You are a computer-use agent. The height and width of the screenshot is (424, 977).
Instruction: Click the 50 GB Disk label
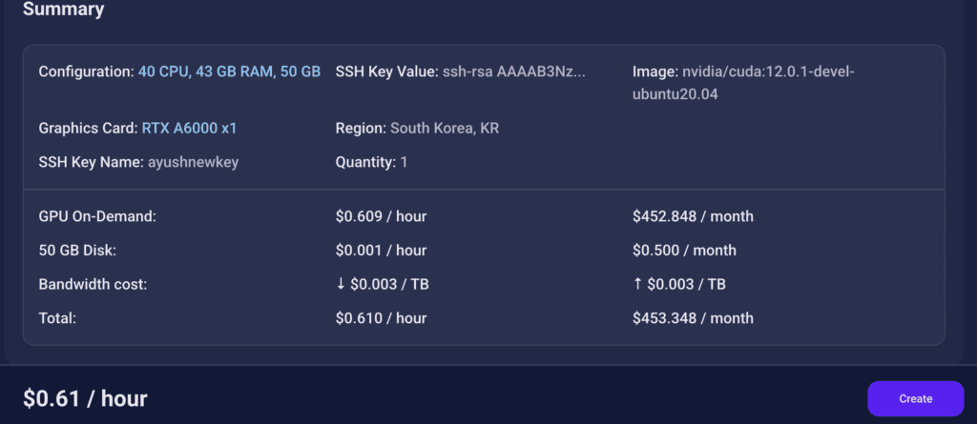pos(78,251)
